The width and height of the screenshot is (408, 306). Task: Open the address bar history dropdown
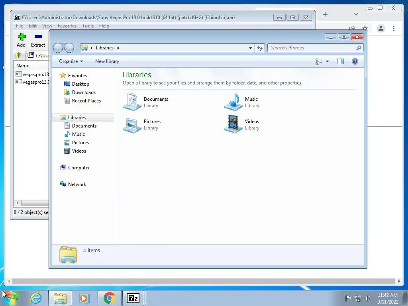(x=251, y=48)
